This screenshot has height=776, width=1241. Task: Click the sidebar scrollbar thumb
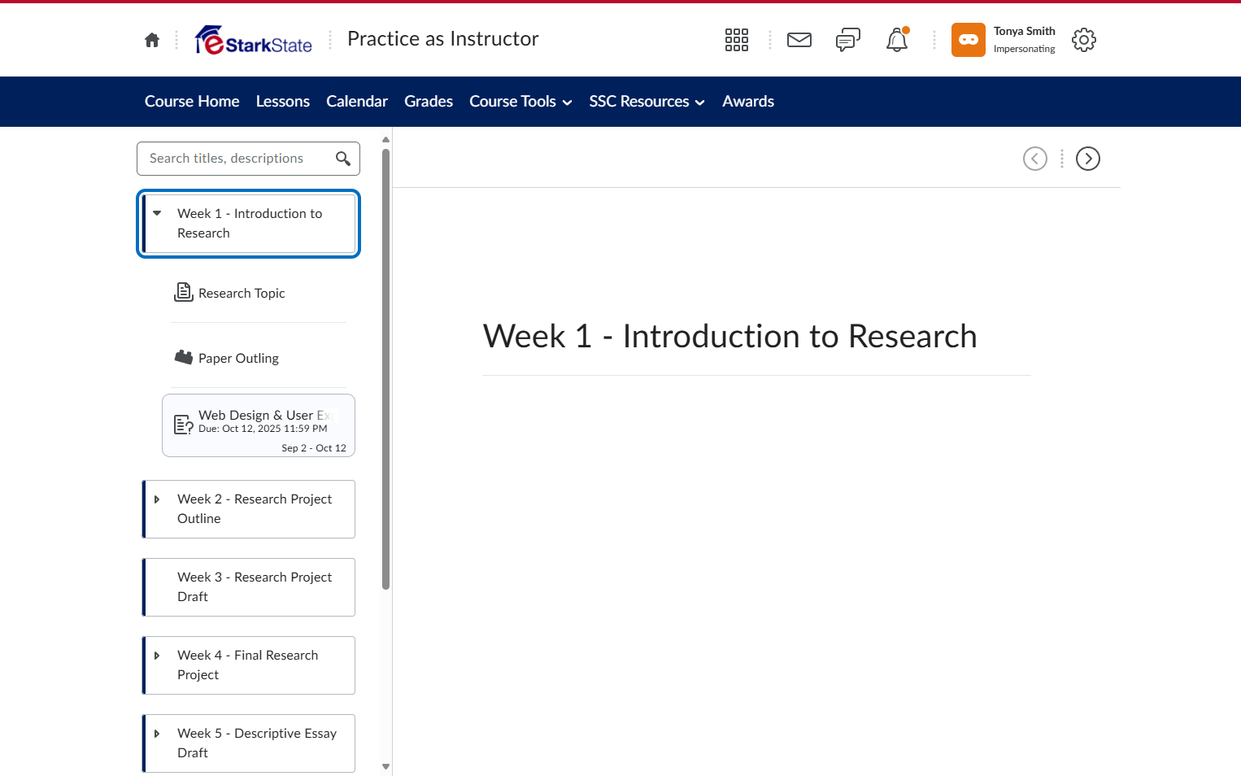385,368
